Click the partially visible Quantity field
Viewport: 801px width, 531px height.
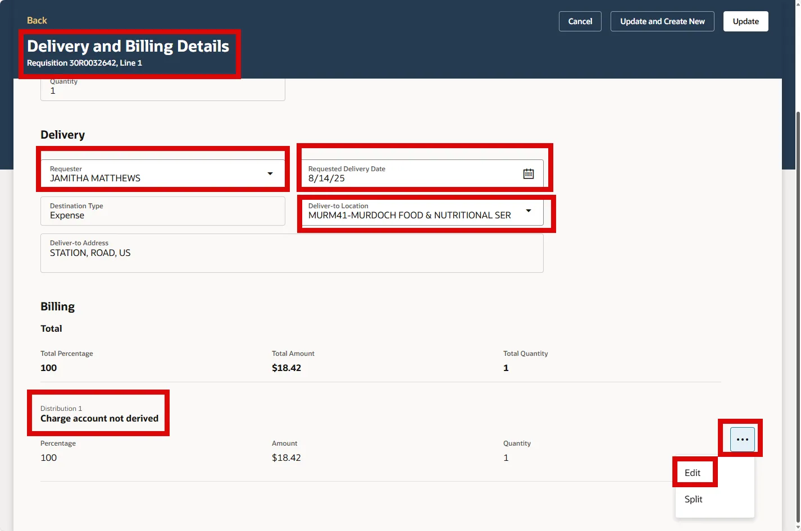pos(162,90)
